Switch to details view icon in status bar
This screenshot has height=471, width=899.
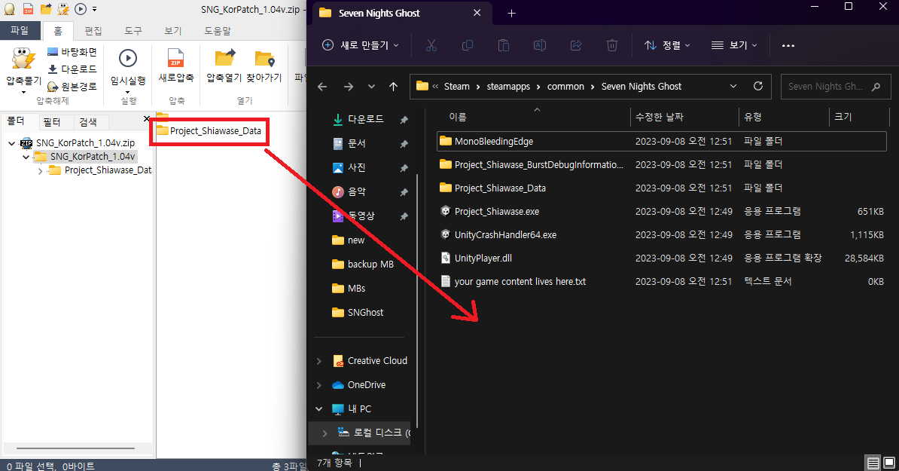point(873,463)
